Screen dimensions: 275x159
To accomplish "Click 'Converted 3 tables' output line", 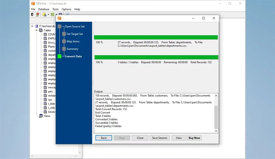I will tap(106, 120).
